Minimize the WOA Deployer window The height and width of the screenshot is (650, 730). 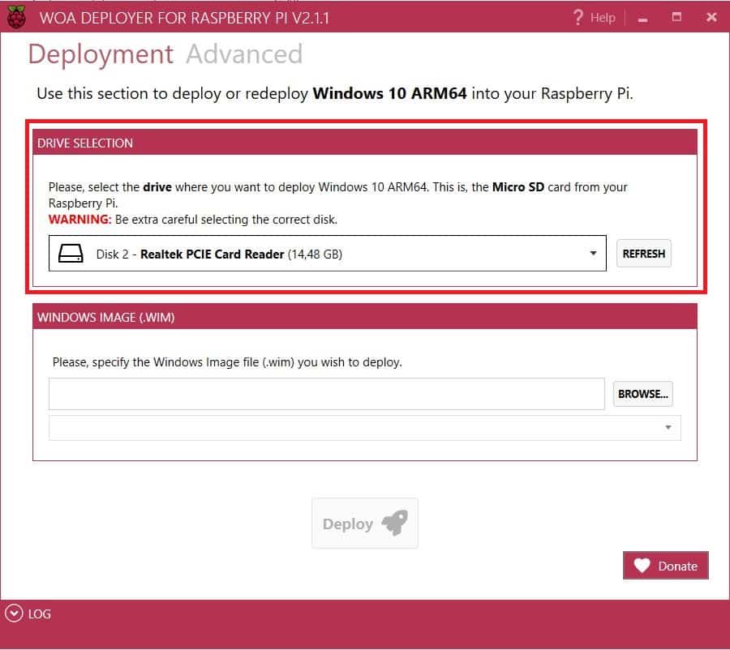642,19
